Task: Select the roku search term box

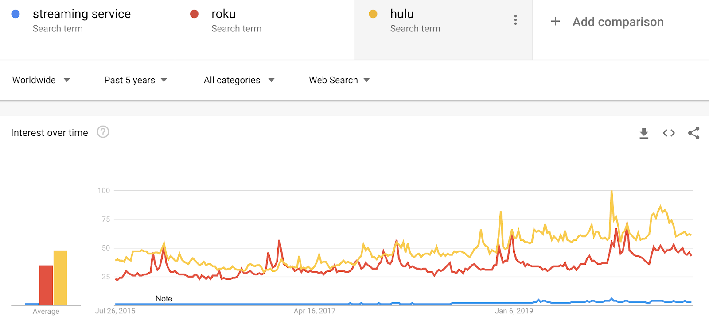Action: (265, 30)
